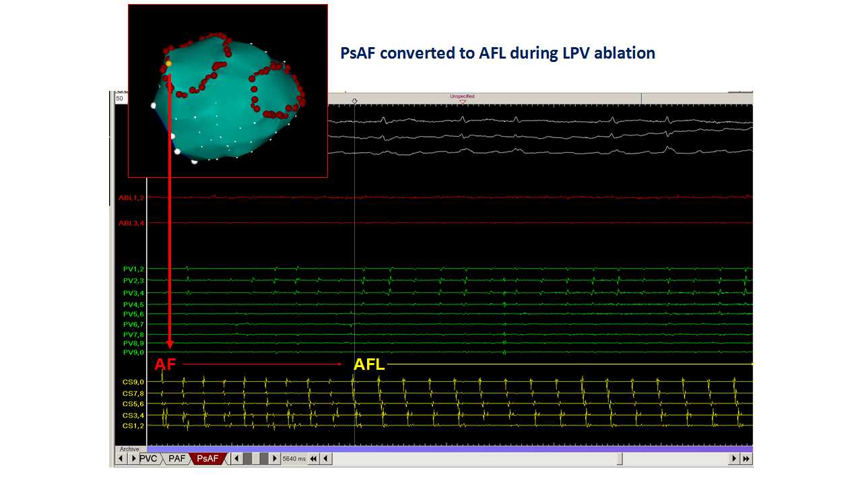Click the scroll right arrow at bottom right
Image resolution: width=862 pixels, height=485 pixels.
coord(735,459)
